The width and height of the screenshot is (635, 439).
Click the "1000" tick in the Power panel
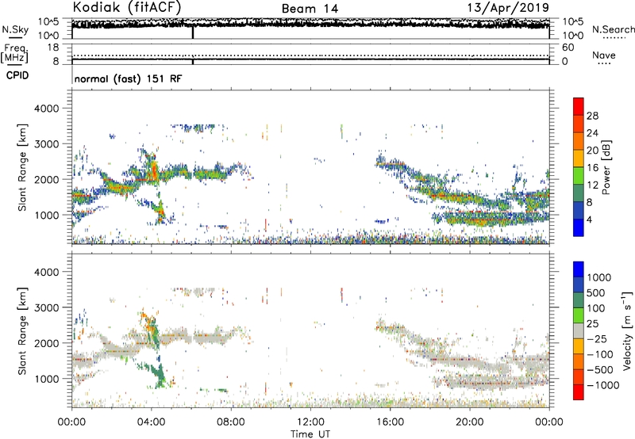coord(46,215)
